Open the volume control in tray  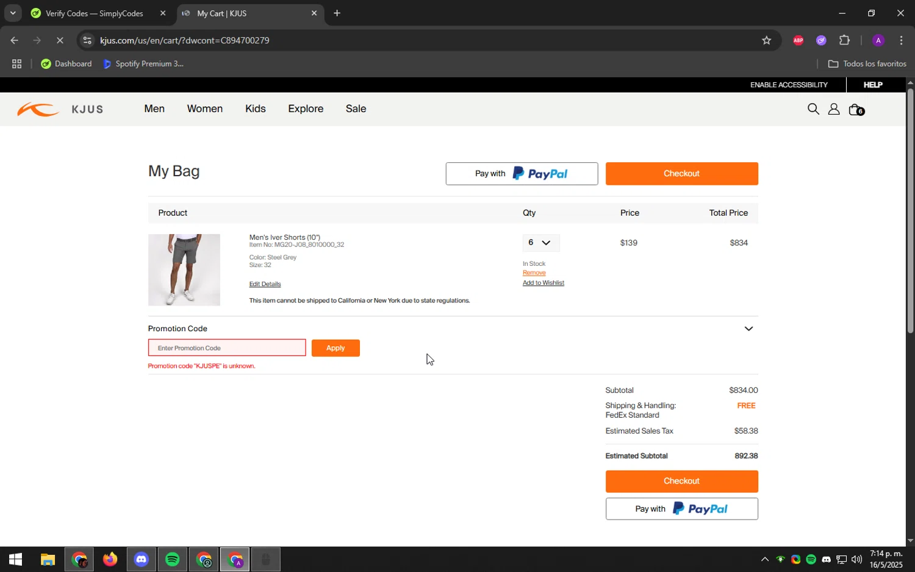(x=856, y=559)
